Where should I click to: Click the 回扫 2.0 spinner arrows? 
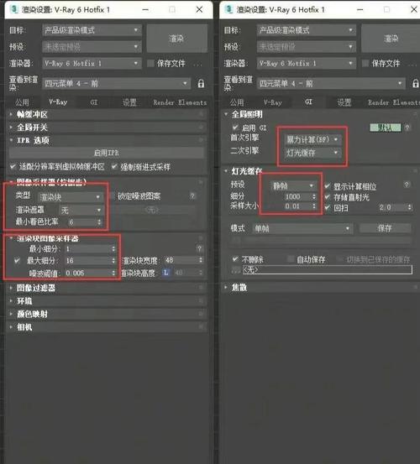(x=409, y=207)
